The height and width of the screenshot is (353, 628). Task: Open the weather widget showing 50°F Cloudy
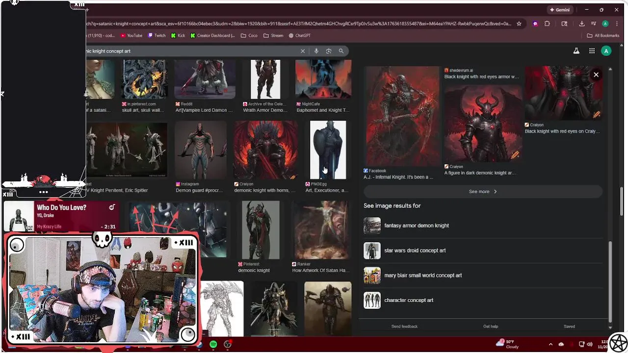point(508,344)
